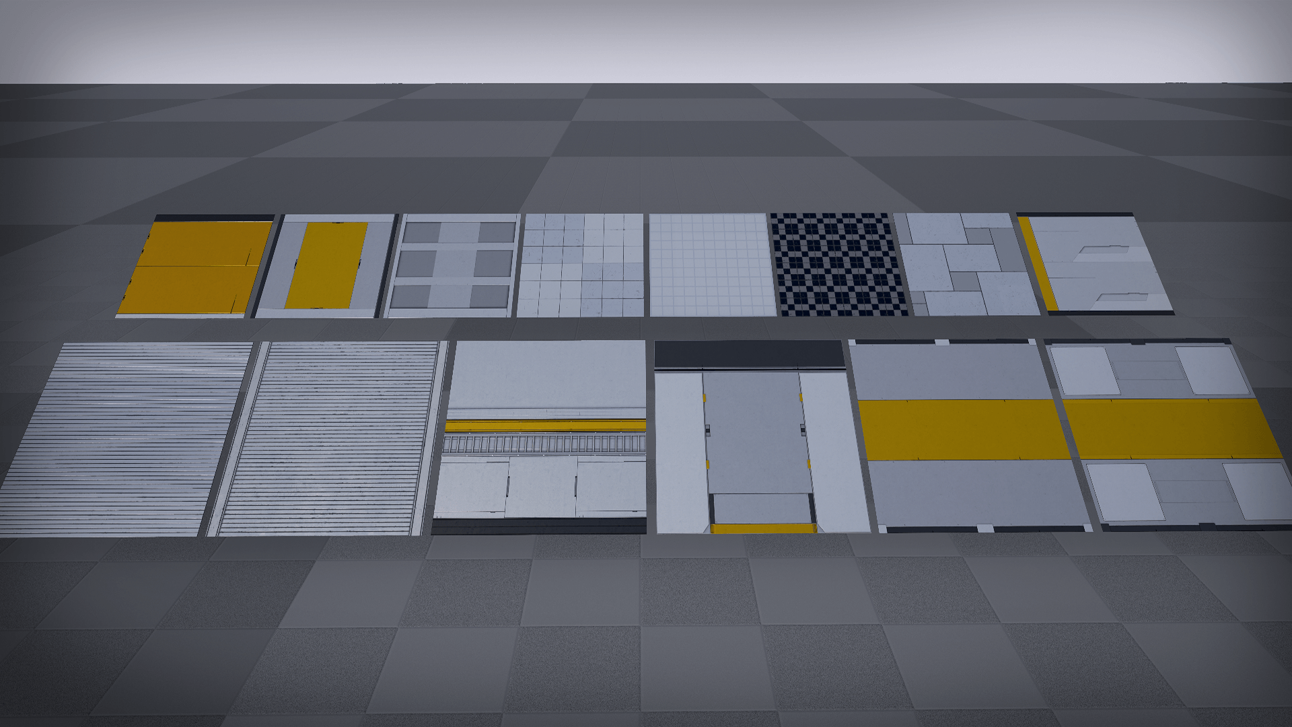
Task: Select the irregular grey rectangular blocks panel
Action: 966,265
